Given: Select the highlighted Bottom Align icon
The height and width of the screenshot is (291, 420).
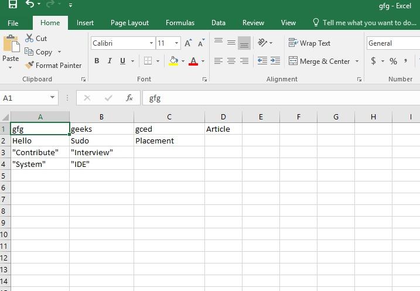Looking at the screenshot, I should [244, 43].
